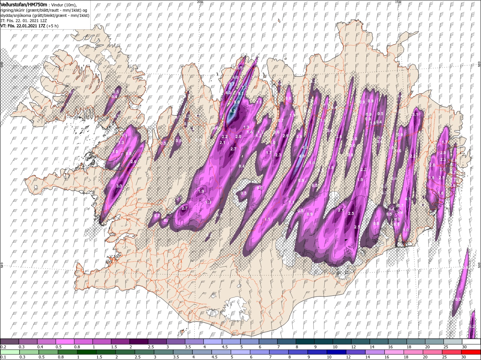Viewport: 481px width, 360px height.
Task: Click the 'rigning/skúrir (grænt/blátt/rautt' legend description line
Action: click(43, 10)
